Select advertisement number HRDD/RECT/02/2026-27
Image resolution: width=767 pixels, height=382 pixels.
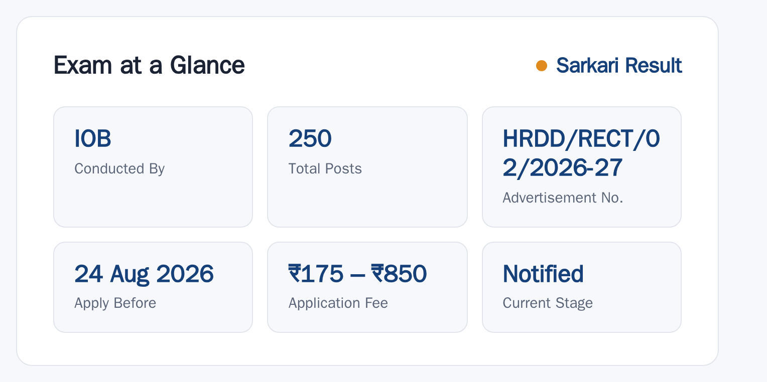[x=581, y=153]
